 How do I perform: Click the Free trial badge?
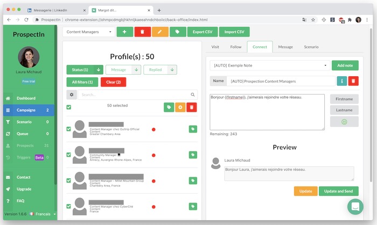point(29,82)
